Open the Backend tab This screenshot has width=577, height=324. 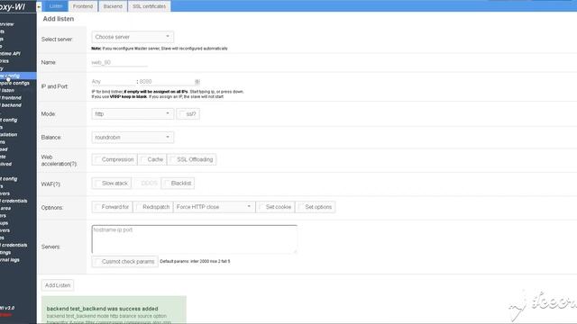pos(113,6)
